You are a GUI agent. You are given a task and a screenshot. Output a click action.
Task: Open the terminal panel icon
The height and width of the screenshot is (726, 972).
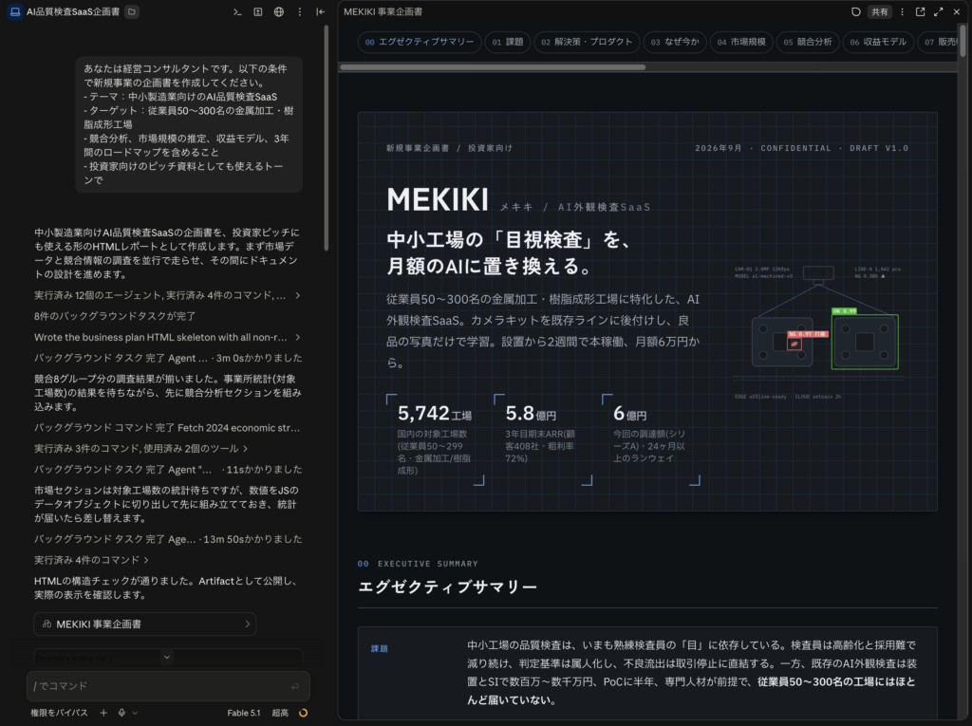click(236, 11)
